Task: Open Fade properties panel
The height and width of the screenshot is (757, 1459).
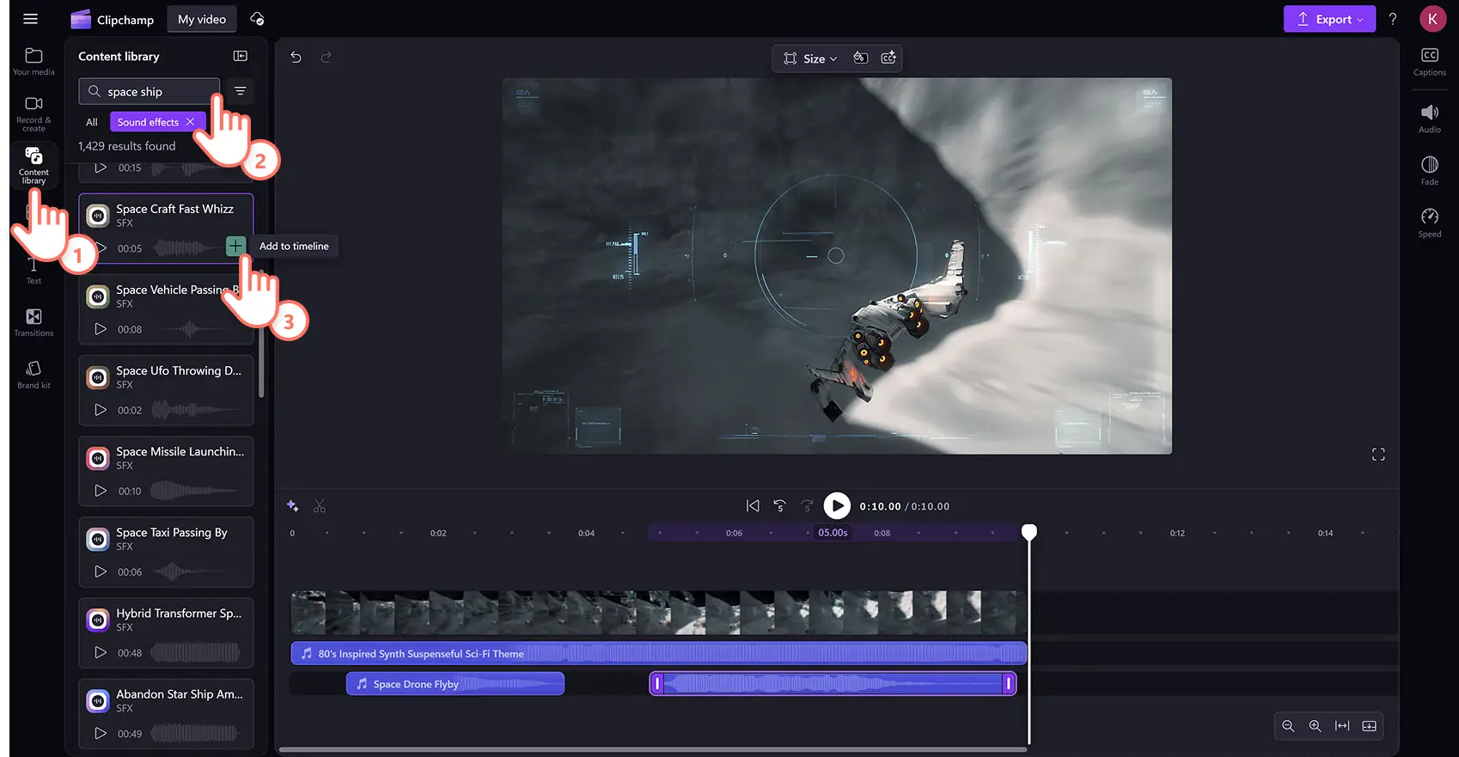Action: (x=1430, y=170)
